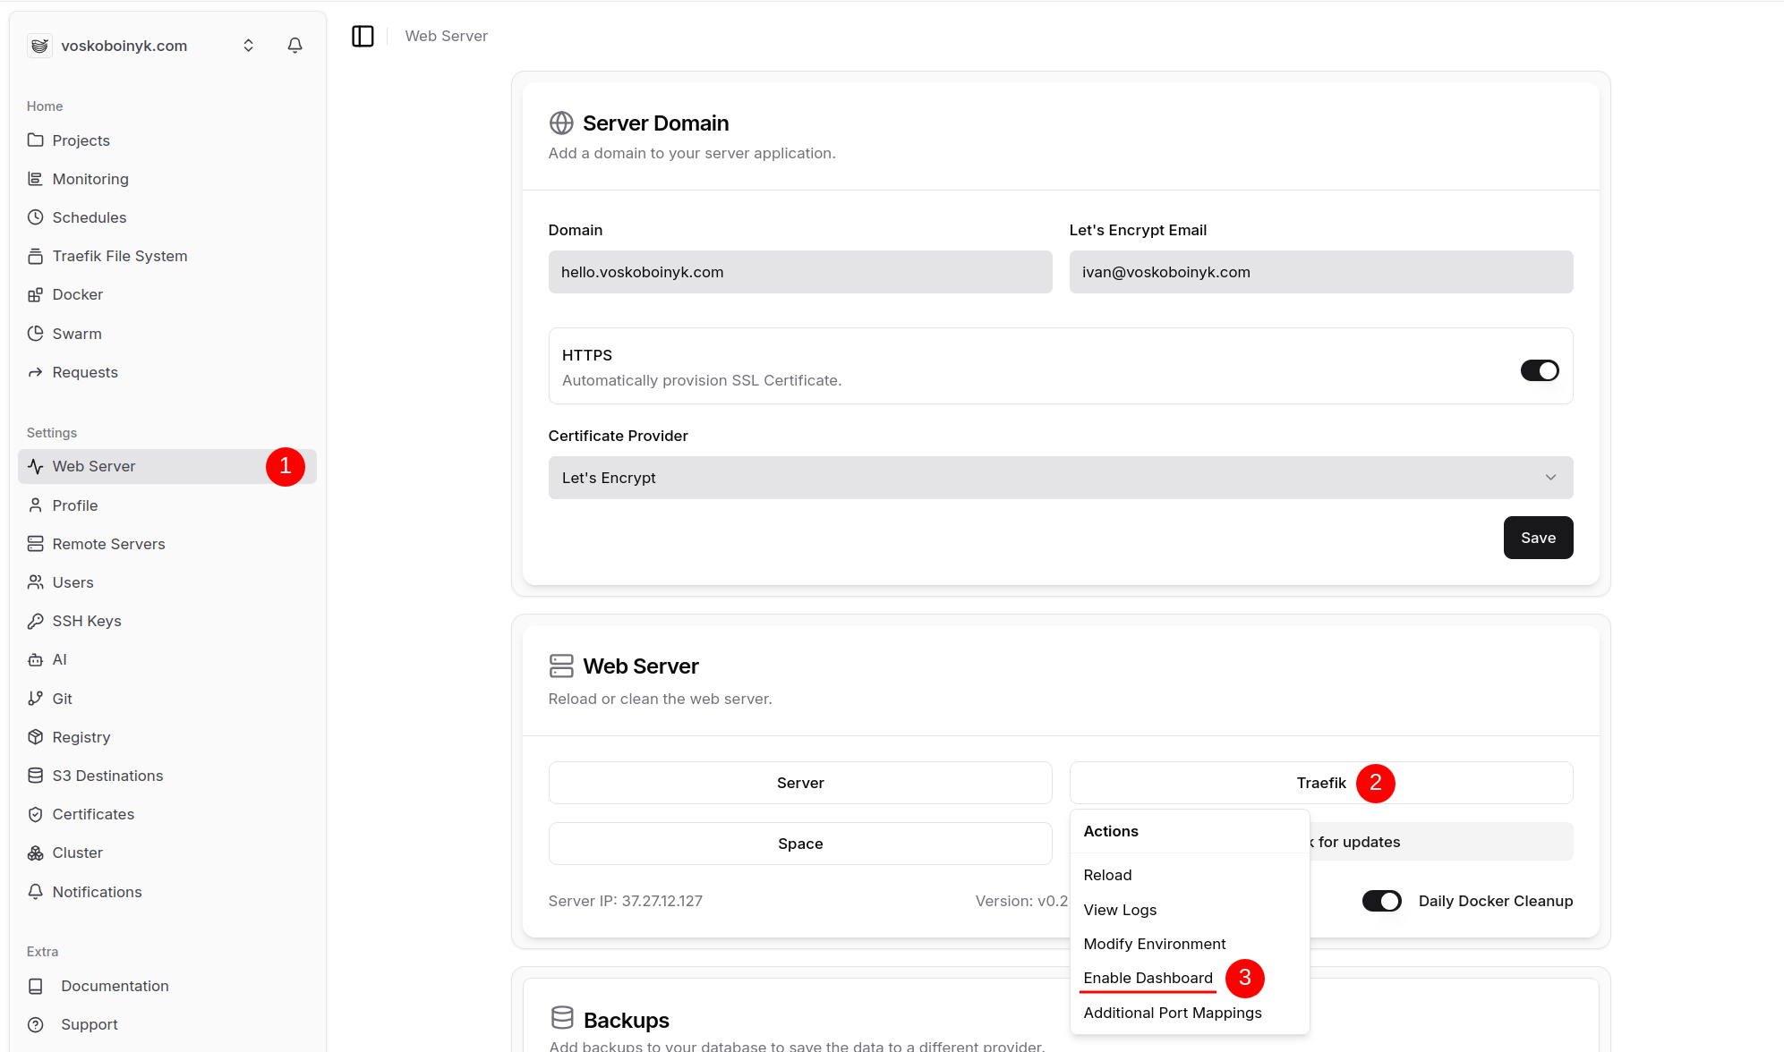Open the Space actions dropdown
This screenshot has width=1784, height=1052.
point(800,844)
